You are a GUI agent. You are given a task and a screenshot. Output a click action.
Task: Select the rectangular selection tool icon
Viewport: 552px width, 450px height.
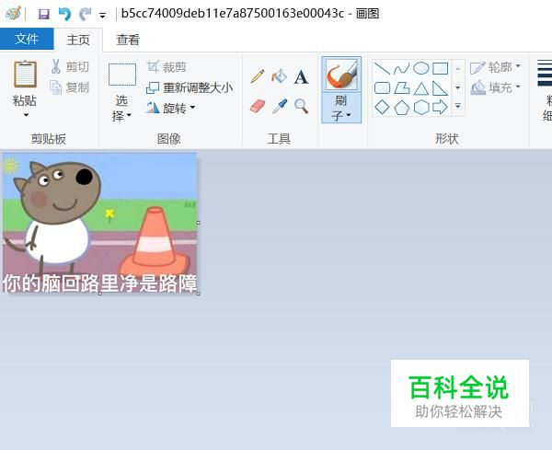[122, 75]
